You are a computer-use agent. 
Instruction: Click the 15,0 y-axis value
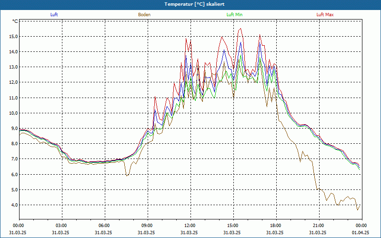pyautogui.click(x=14, y=37)
